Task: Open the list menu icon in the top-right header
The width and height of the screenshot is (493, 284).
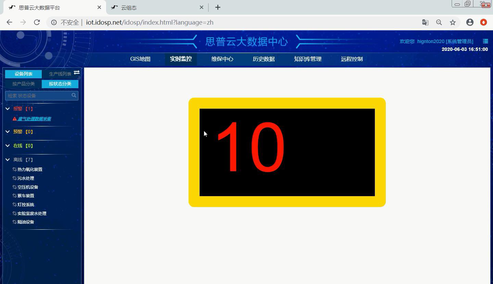Action: pos(485,41)
